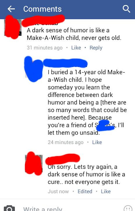View edit history via the Edited link
The height and width of the screenshot is (211, 135).
pyautogui.click(x=85, y=191)
